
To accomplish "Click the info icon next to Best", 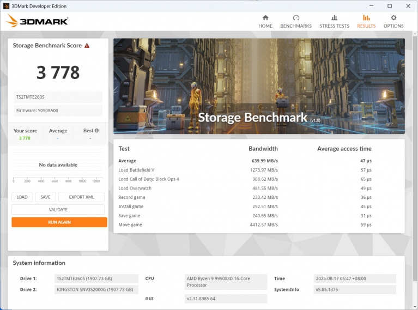I will (x=96, y=130).
